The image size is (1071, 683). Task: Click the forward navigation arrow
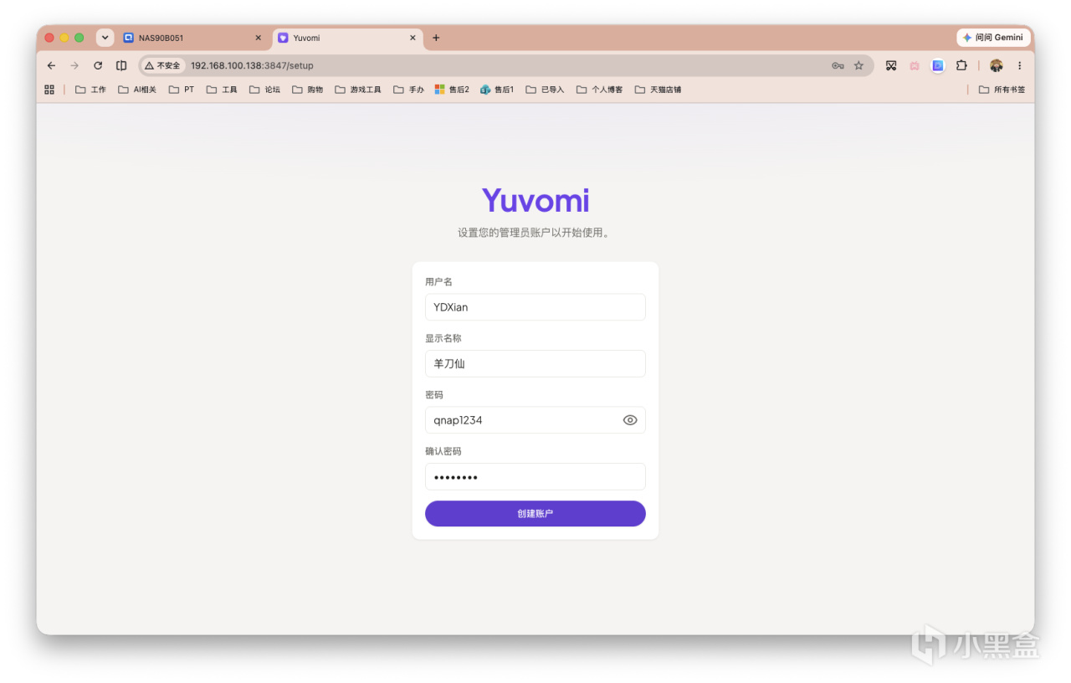click(x=74, y=65)
